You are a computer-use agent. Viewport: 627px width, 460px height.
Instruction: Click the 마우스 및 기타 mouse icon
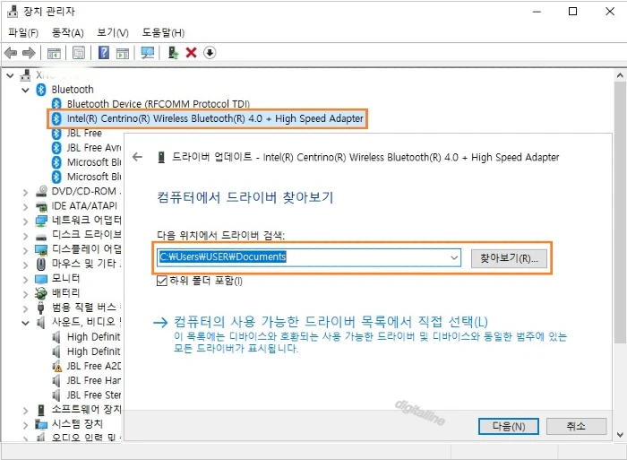pos(41,264)
